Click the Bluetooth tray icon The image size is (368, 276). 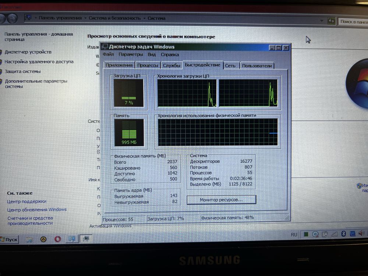point(343,233)
